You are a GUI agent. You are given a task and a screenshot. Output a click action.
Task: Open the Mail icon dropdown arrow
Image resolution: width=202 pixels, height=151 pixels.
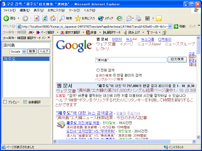[133, 18]
